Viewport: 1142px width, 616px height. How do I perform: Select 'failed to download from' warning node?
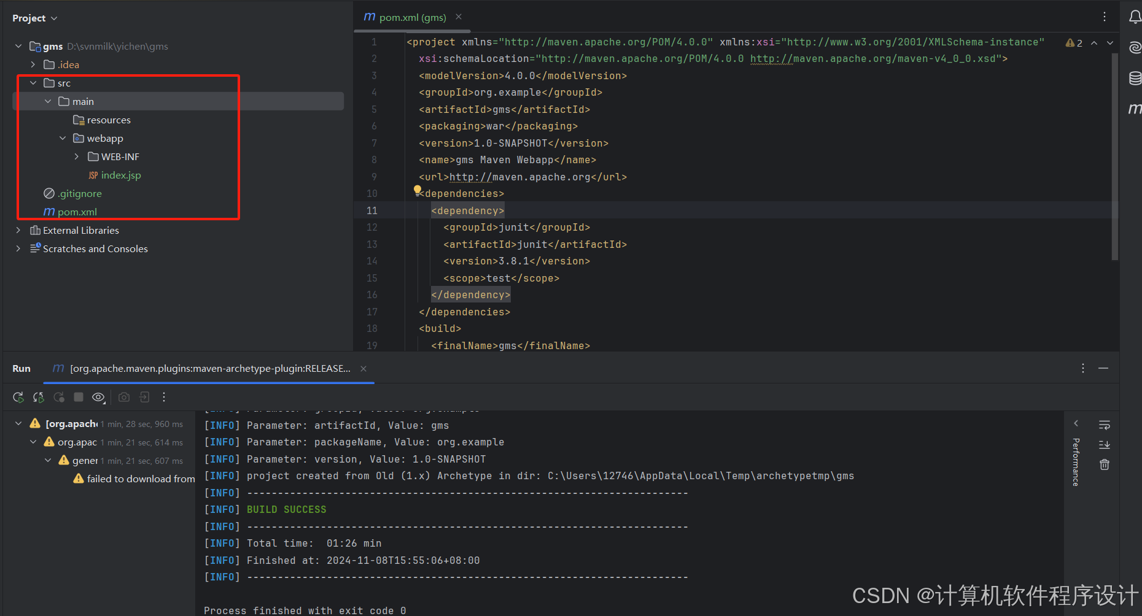(134, 479)
